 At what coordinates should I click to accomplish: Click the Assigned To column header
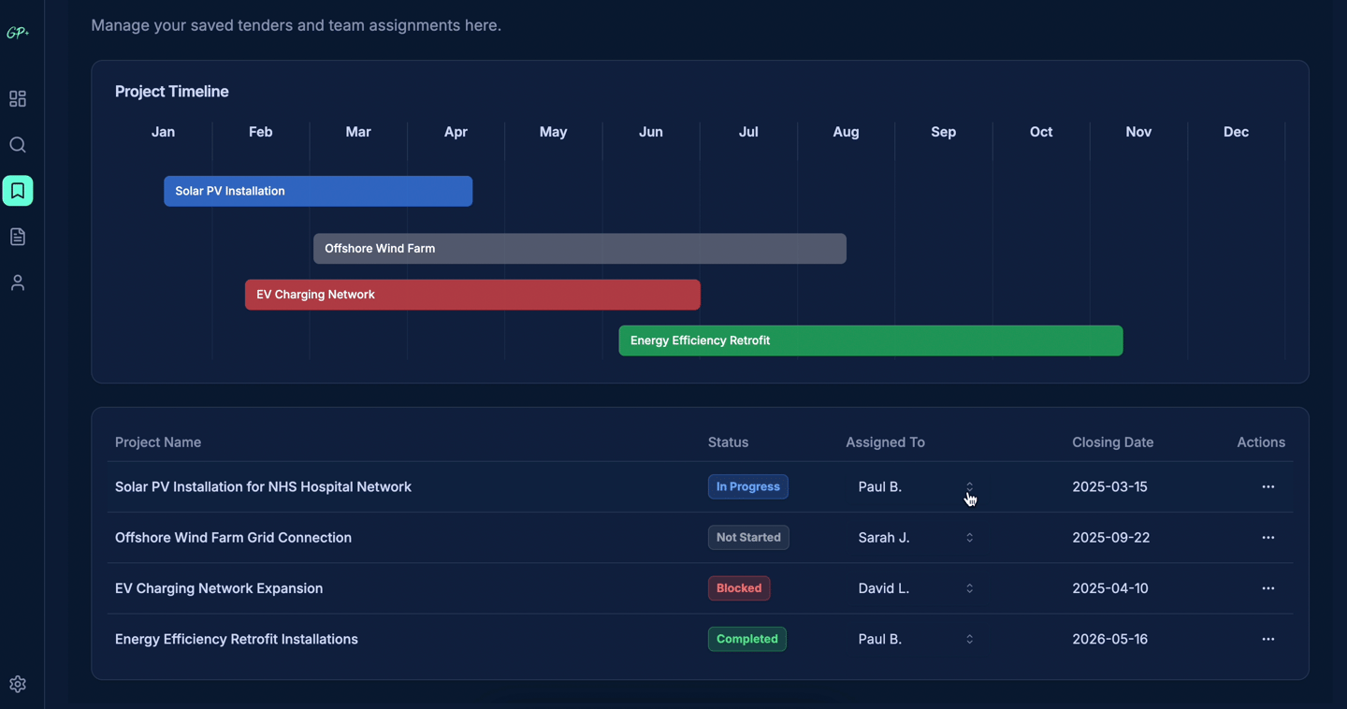pos(885,442)
